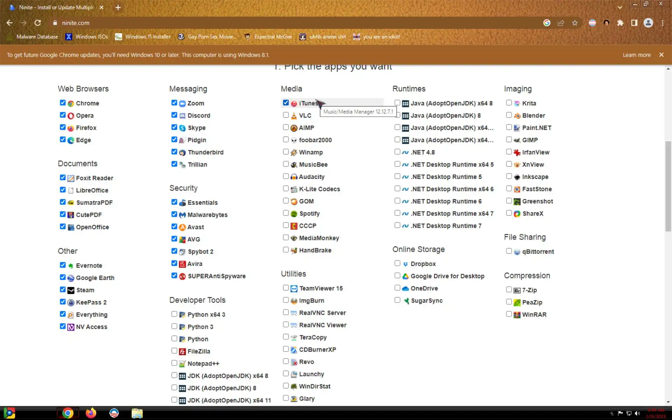The height and width of the screenshot is (420, 672).
Task: Bookmark this page with the star icon
Action: (x=575, y=23)
